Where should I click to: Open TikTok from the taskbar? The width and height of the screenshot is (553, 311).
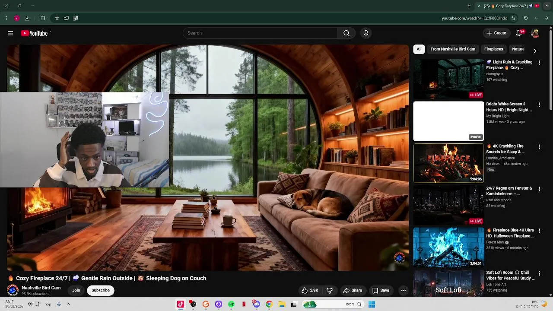[181, 305]
